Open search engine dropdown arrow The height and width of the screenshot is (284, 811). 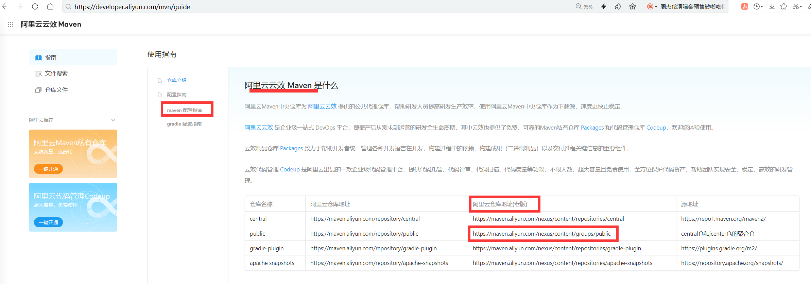click(656, 7)
